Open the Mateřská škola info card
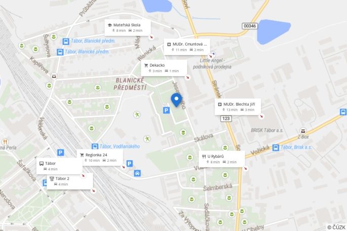This screenshot has height=231, width=347. (x=127, y=27)
